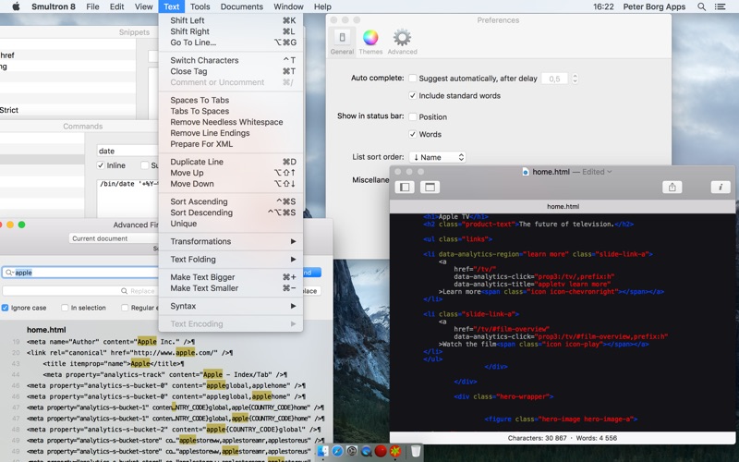The width and height of the screenshot is (739, 462).
Task: Click the 0,5 delay field
Action: click(x=555, y=79)
